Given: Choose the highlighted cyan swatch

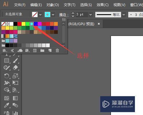Looking at the screenshot, I should [31, 24].
